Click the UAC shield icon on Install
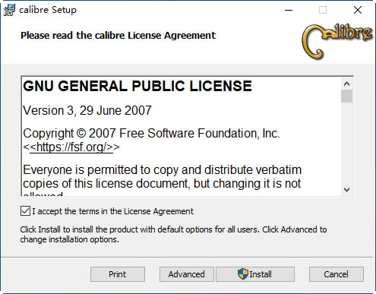Image resolution: width=376 pixels, height=294 pixels. coord(242,274)
